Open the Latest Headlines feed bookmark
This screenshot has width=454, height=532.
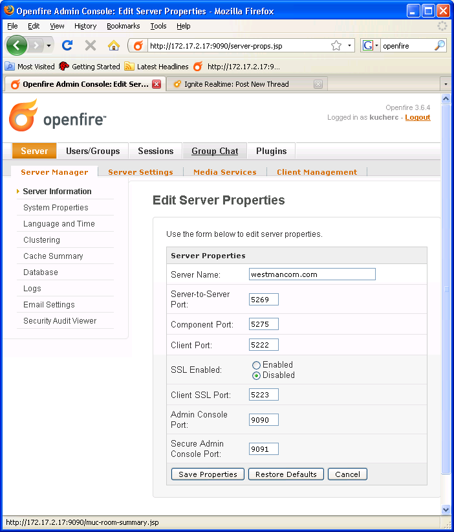point(157,67)
